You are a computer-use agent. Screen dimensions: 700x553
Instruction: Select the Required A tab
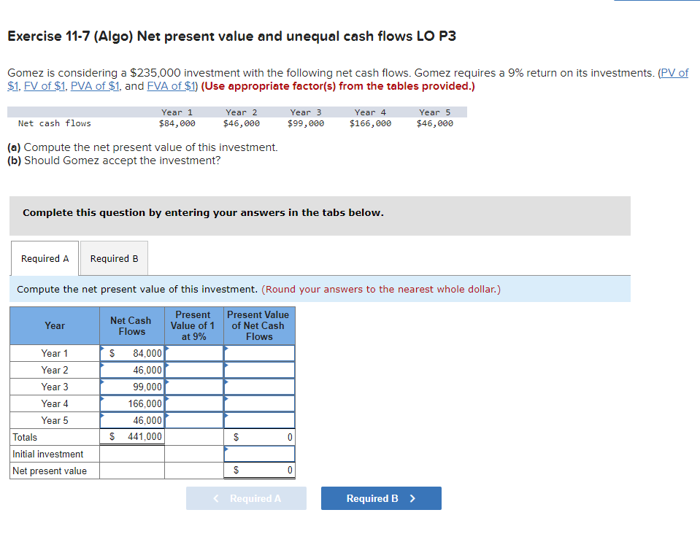(x=44, y=258)
